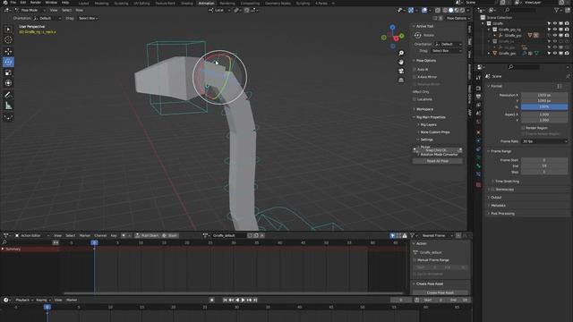Open the Drag Select Box dropdown in the header

[x=89, y=18]
